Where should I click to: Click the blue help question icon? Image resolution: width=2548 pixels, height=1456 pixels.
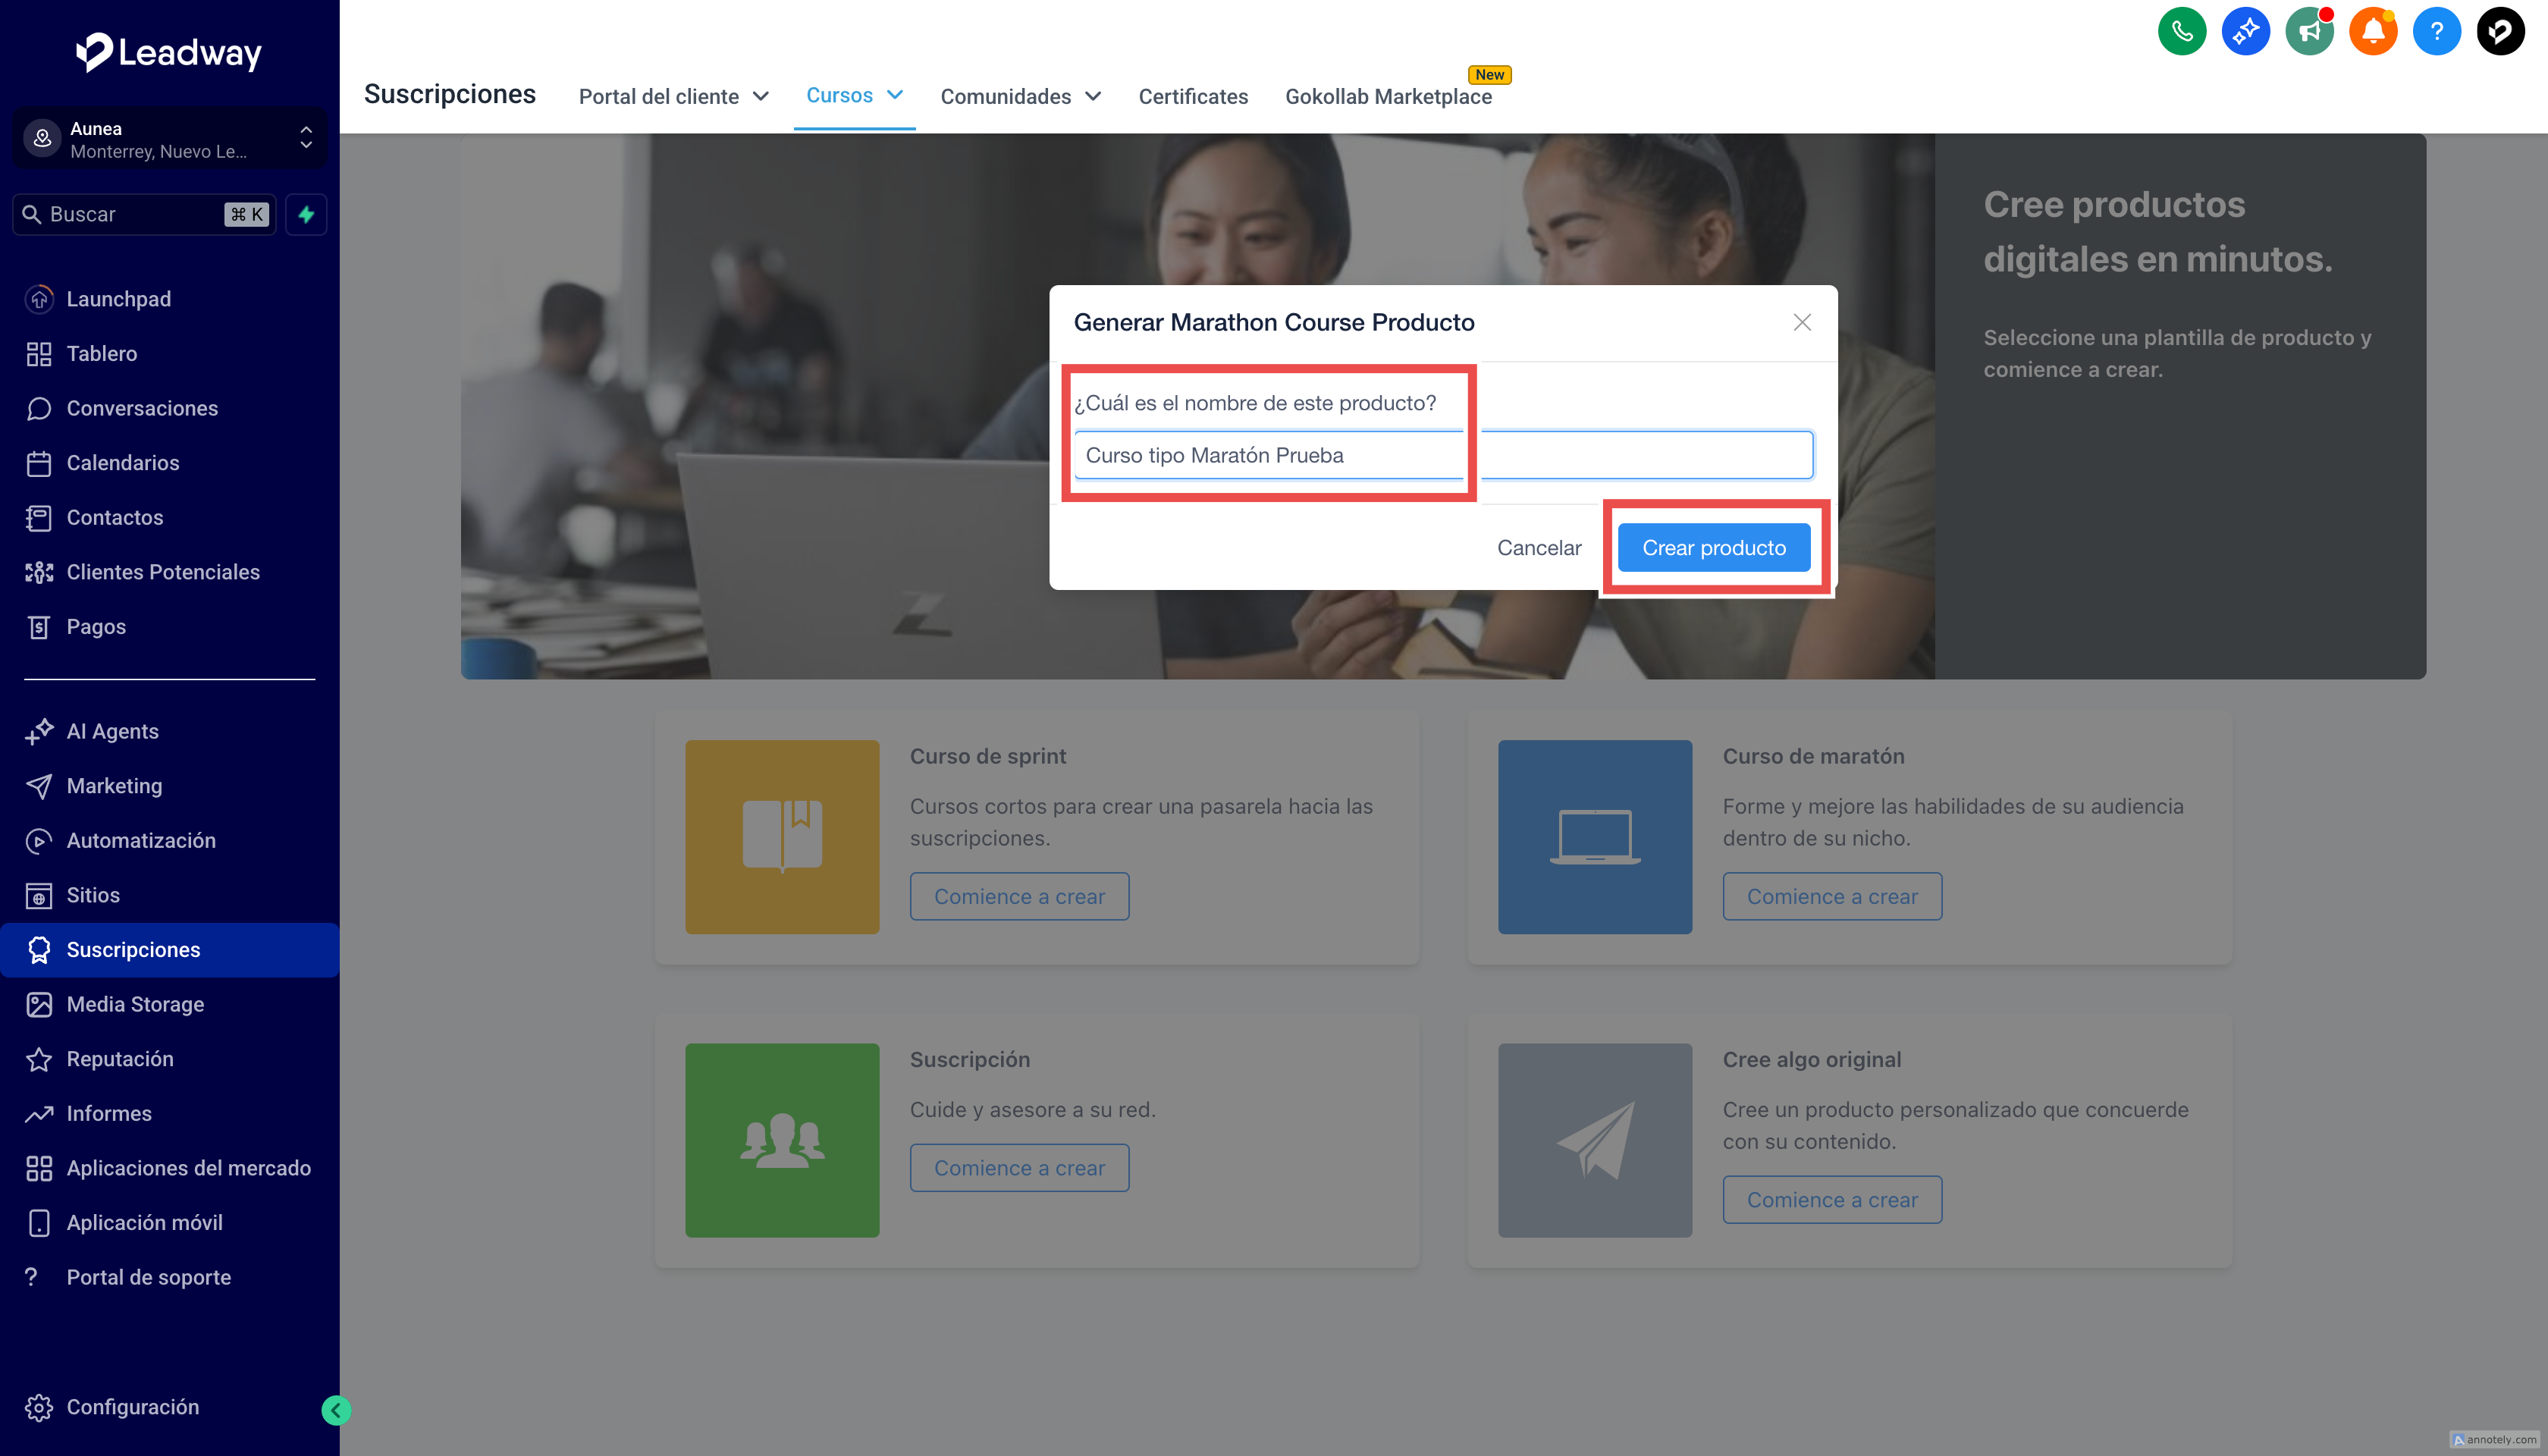point(2436,32)
